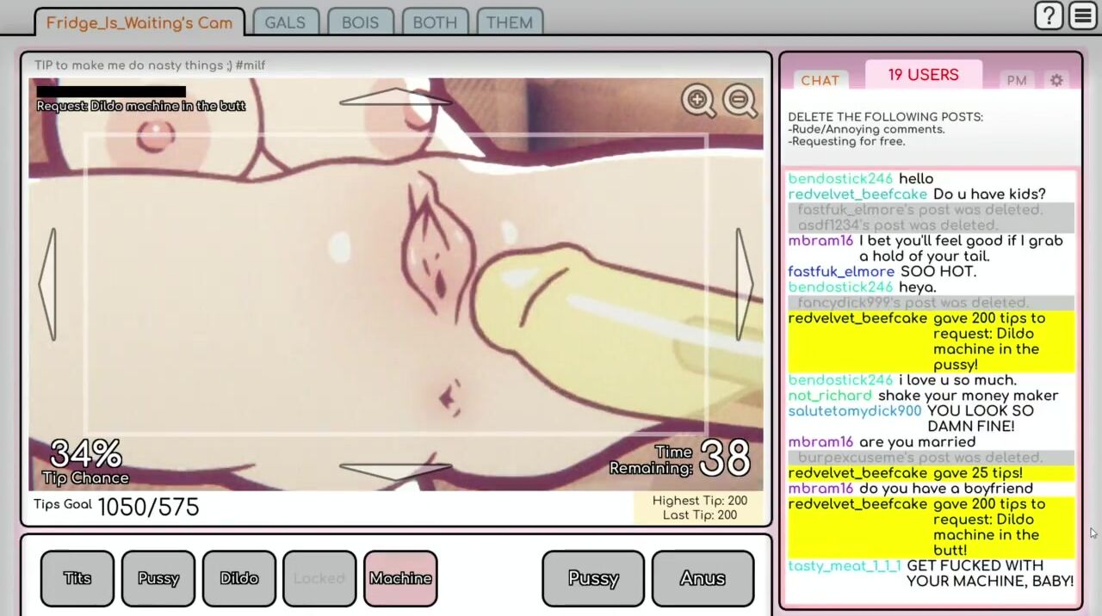
Task: Click the salutetomydick900 username in chat
Action: pyautogui.click(x=854, y=411)
